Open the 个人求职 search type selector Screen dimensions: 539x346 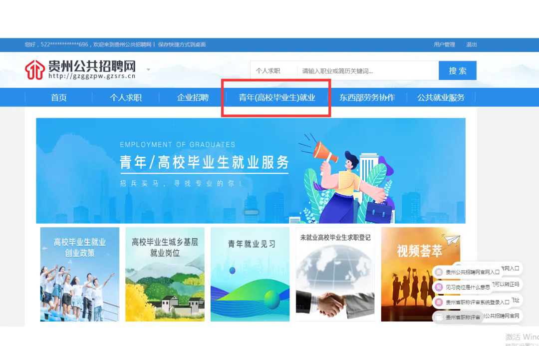pos(268,71)
